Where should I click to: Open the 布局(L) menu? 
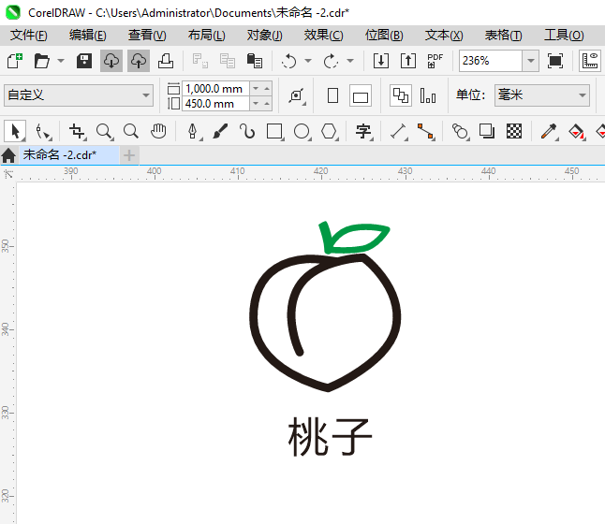point(206,36)
